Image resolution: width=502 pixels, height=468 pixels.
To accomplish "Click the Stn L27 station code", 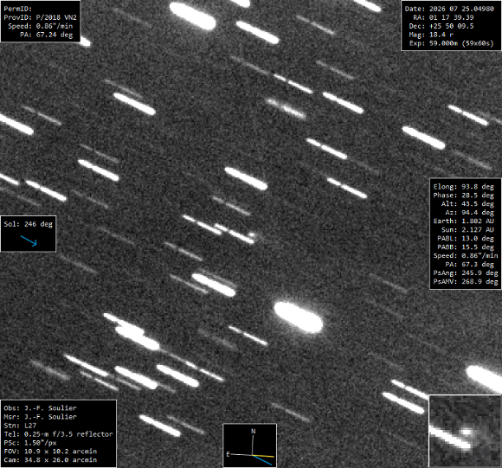I will (20, 426).
